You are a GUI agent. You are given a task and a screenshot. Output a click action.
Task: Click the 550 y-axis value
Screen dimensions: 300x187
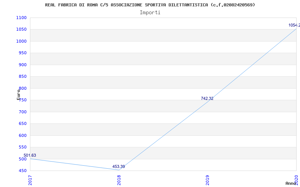coord(22,147)
